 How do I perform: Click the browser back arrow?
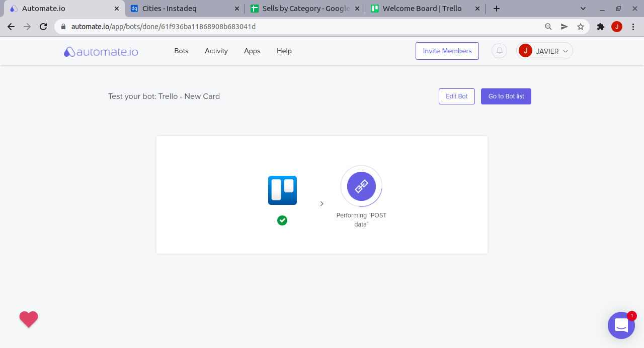[x=11, y=27]
